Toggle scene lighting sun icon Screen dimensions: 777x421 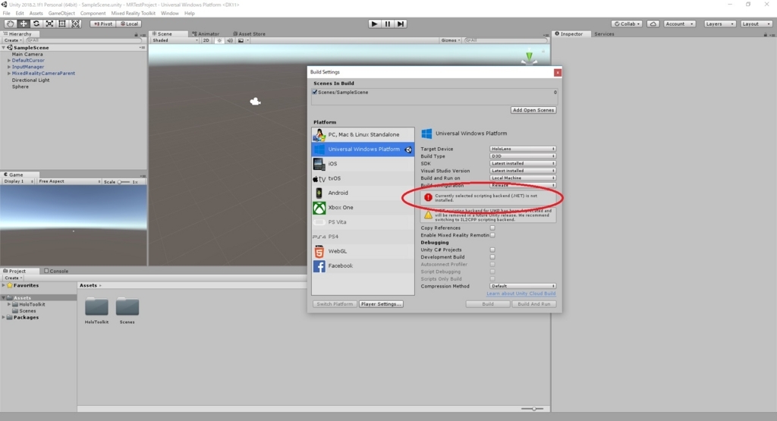(x=219, y=41)
